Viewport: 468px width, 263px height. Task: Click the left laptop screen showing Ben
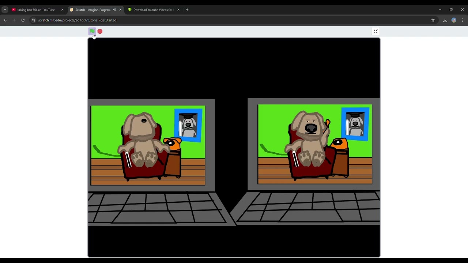148,145
